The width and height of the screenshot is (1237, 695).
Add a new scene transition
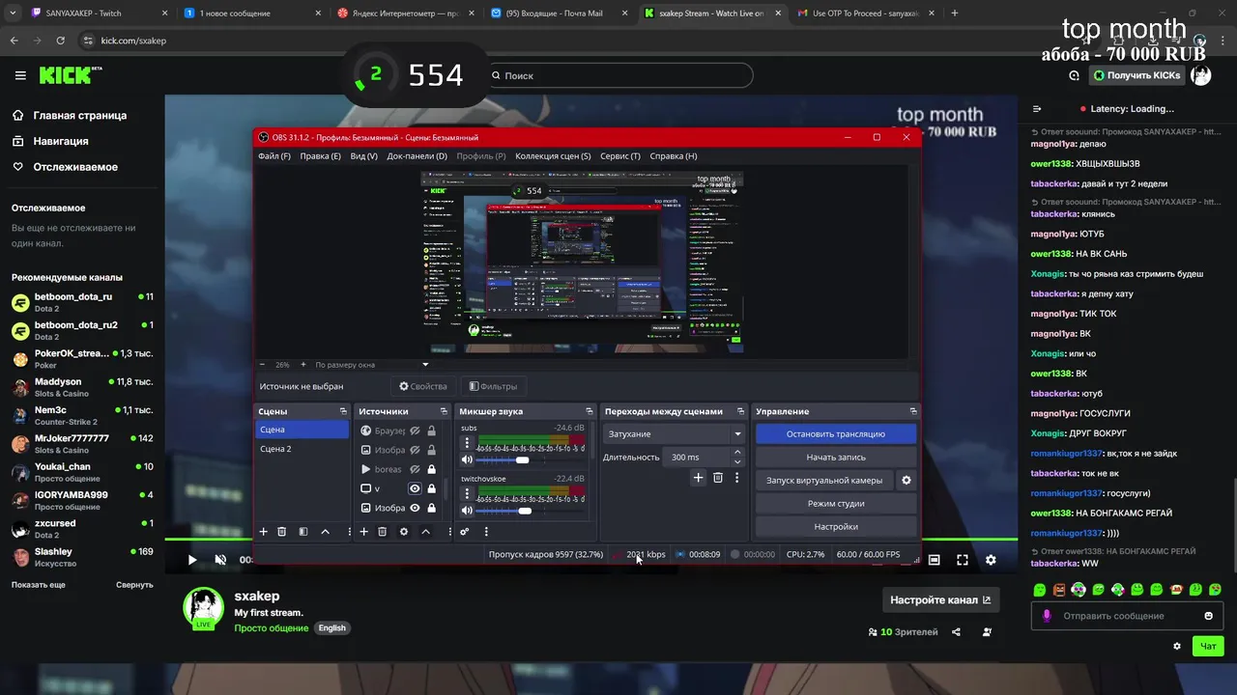click(698, 477)
